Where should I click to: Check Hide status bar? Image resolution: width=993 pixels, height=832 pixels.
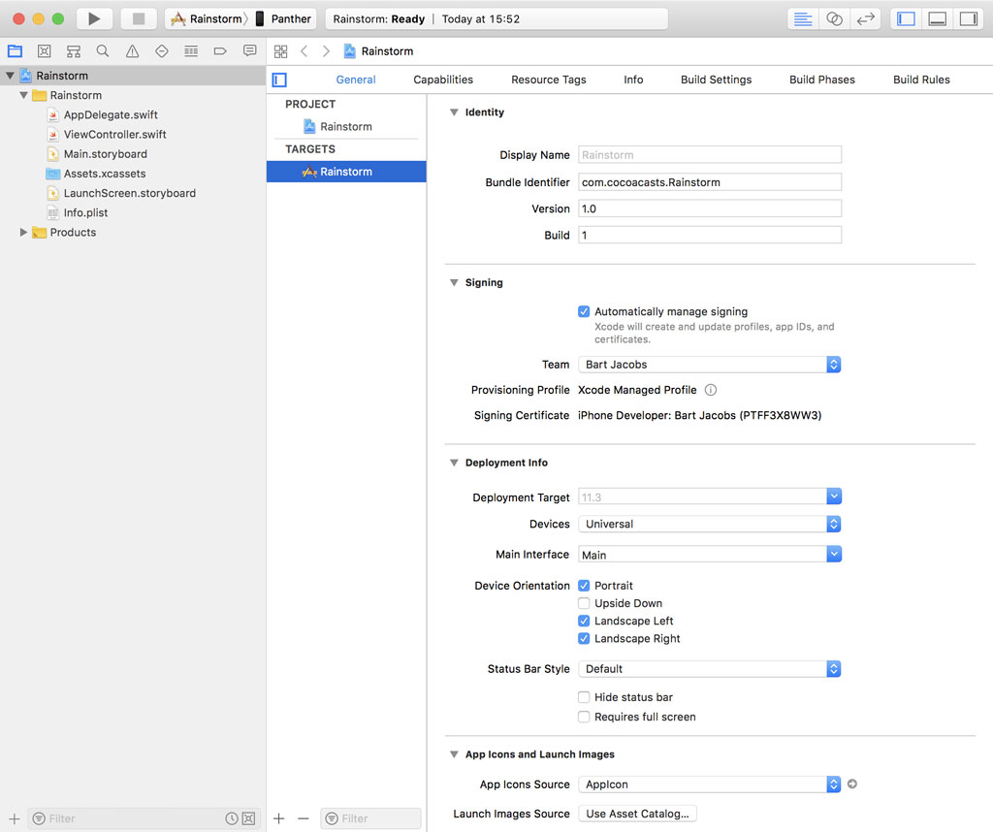tap(584, 697)
